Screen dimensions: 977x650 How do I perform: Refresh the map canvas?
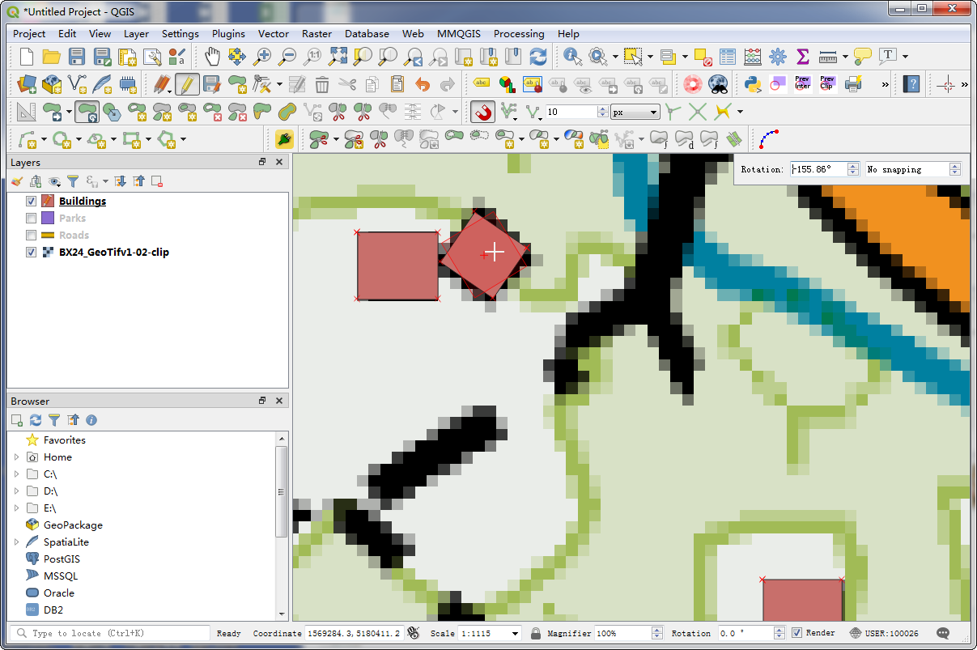coord(538,57)
